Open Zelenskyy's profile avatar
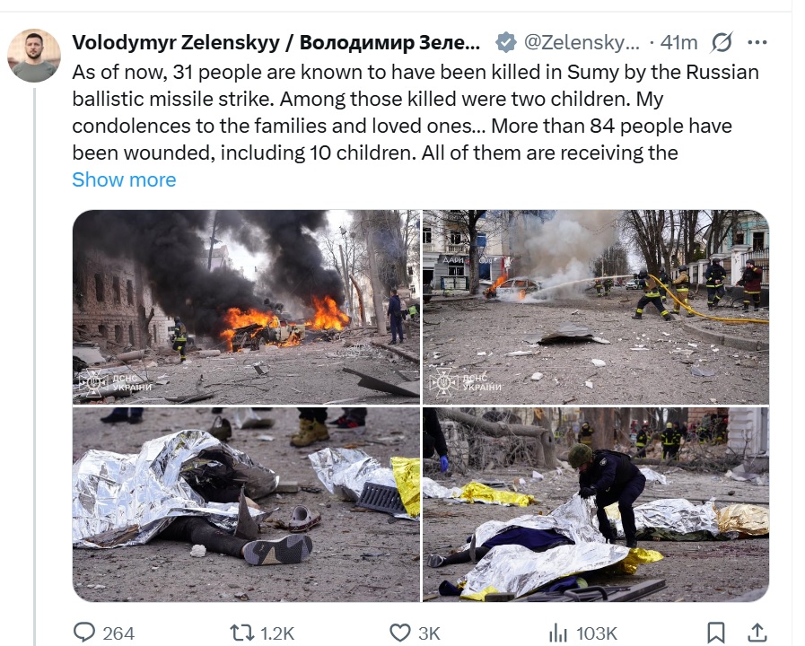 (34, 56)
